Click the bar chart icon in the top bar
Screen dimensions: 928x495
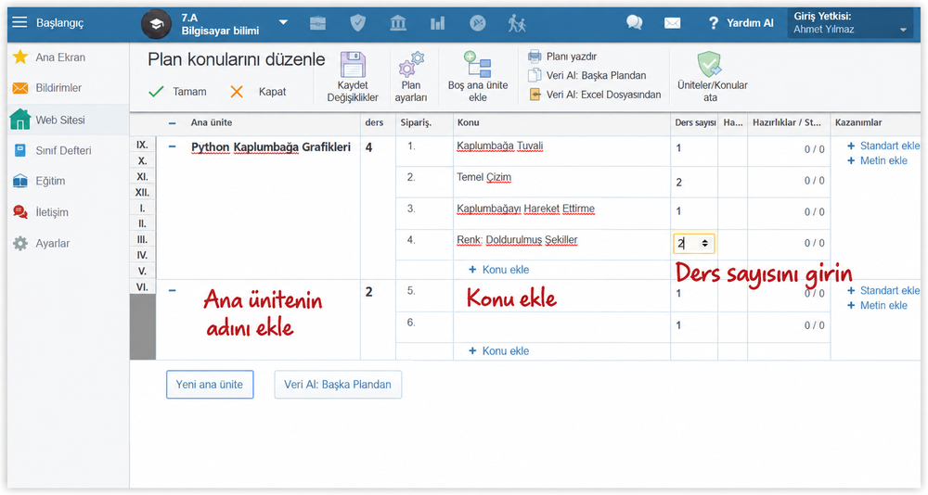pos(437,23)
